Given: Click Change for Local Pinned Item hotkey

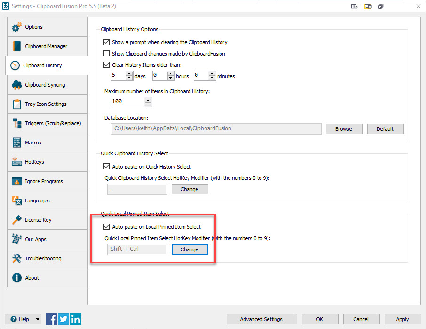Looking at the screenshot, I should (x=189, y=249).
